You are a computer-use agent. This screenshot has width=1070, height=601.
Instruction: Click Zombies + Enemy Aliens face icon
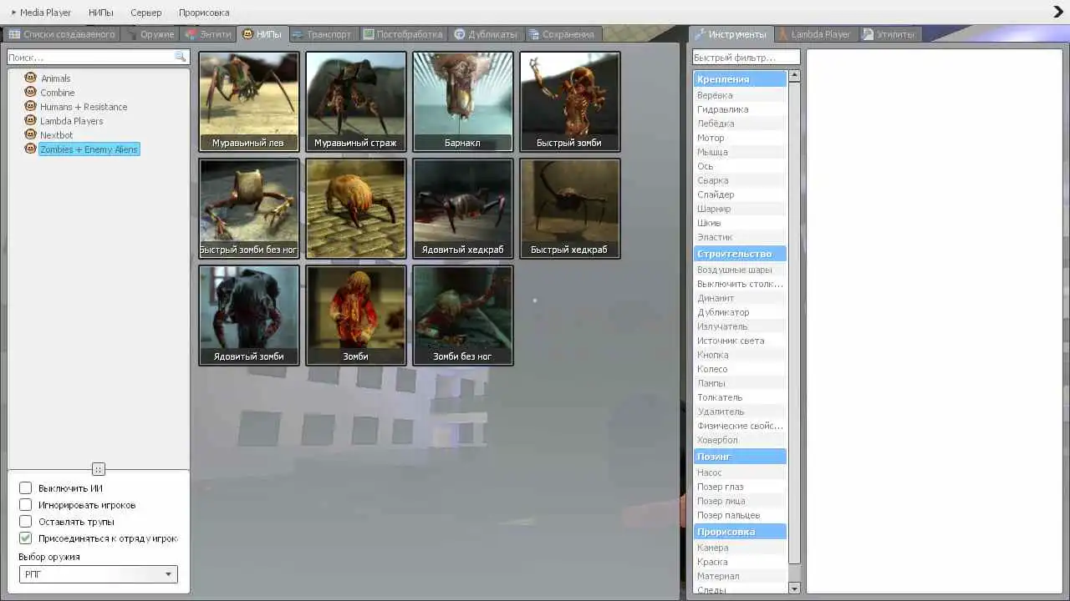pyautogui.click(x=31, y=149)
